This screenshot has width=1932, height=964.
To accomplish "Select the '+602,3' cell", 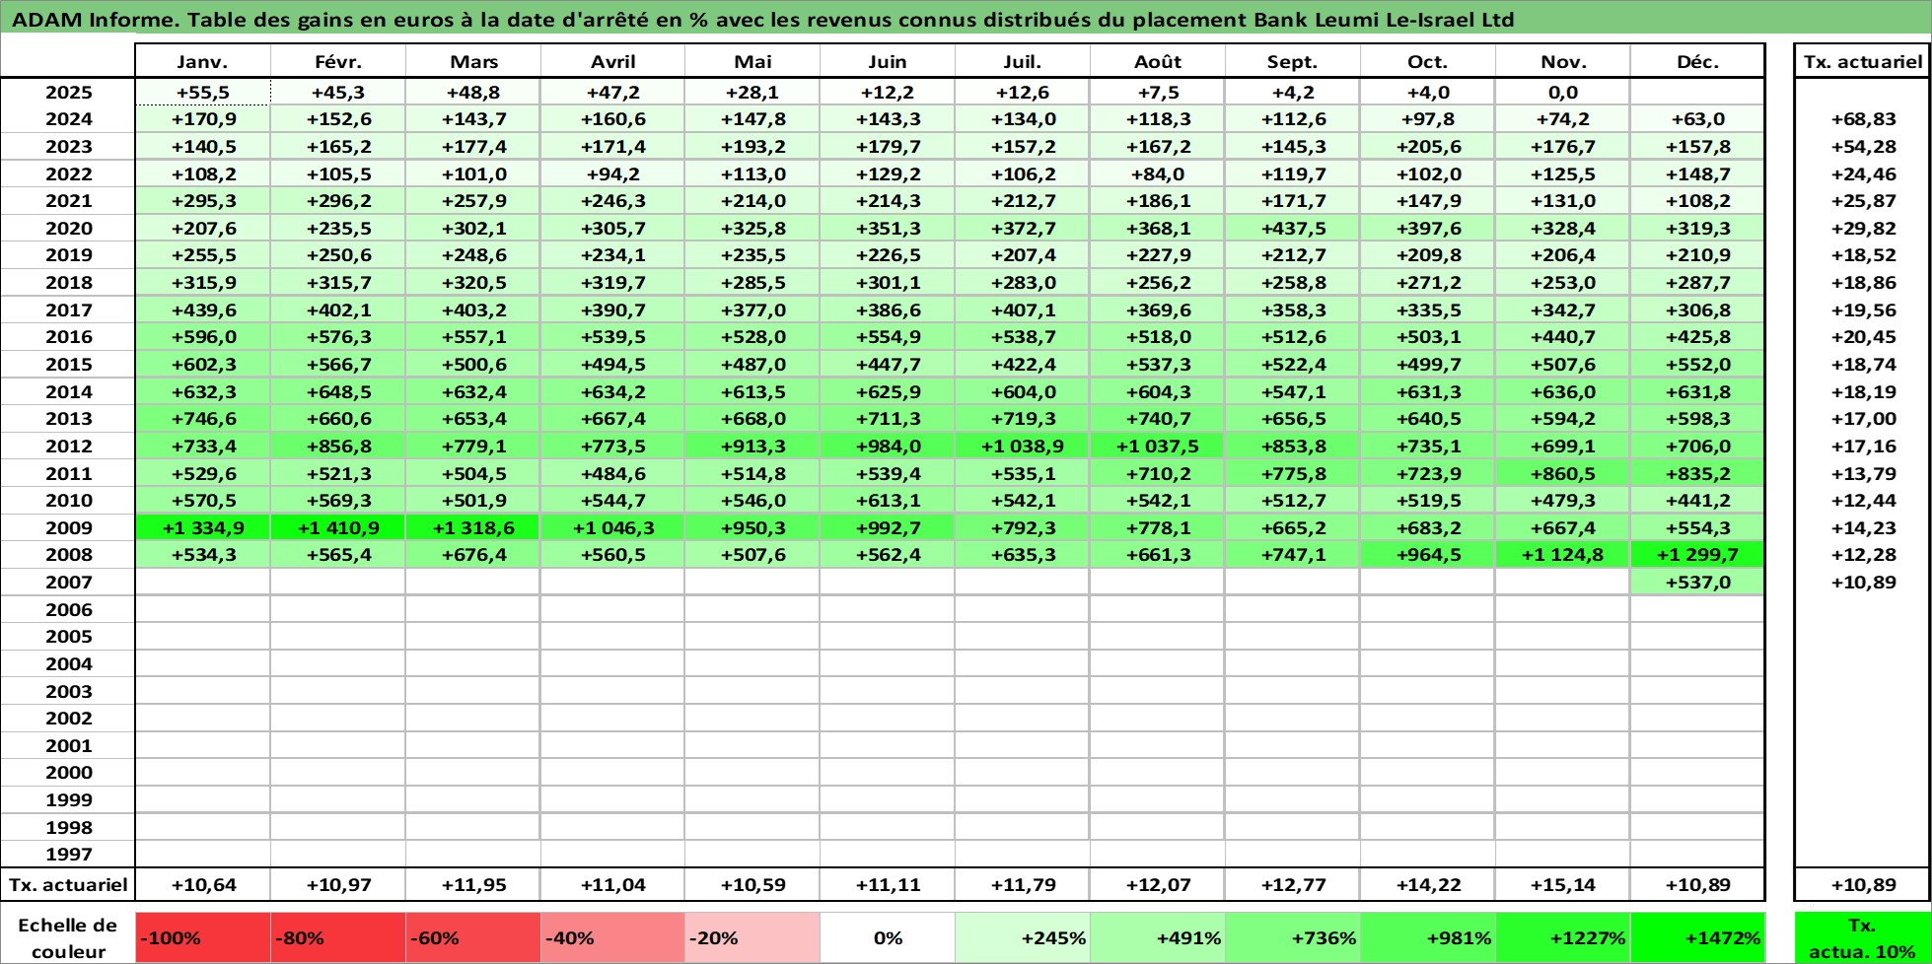I will [x=202, y=365].
